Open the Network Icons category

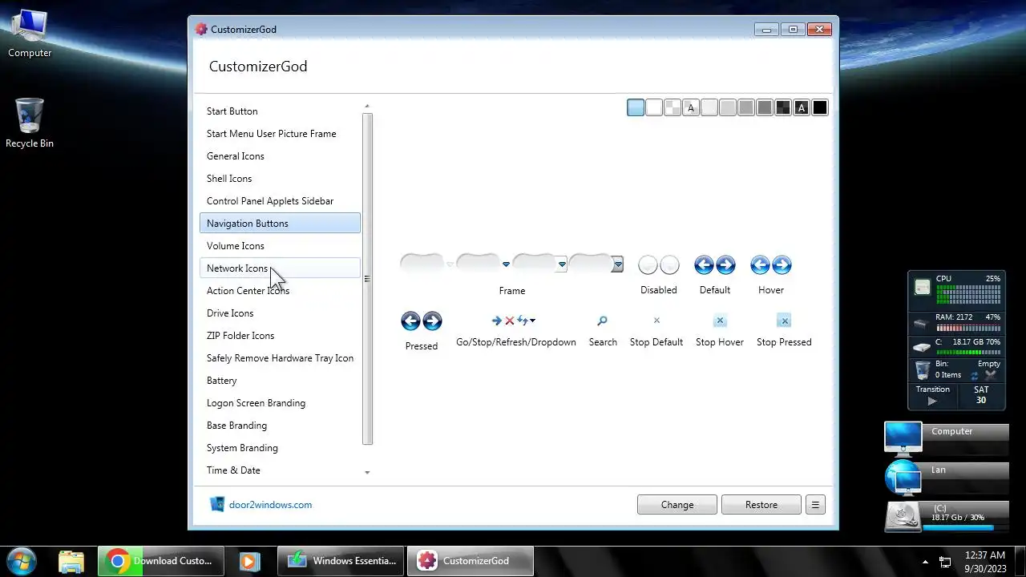tap(280, 268)
